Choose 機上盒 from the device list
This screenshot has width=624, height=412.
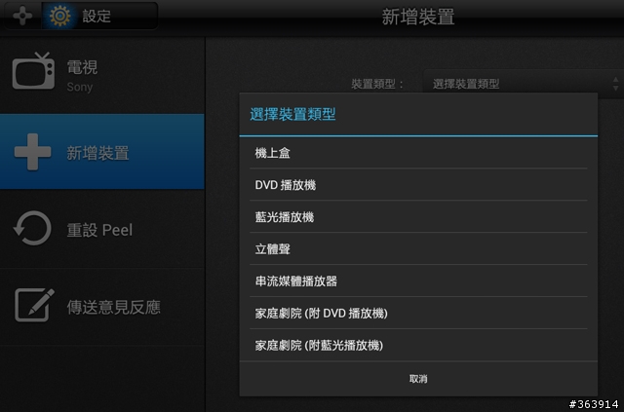[x=418, y=153]
